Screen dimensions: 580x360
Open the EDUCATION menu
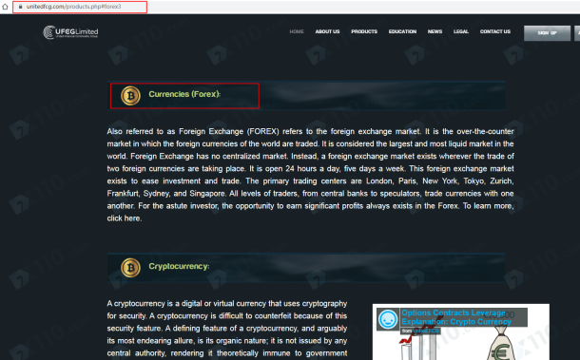pyautogui.click(x=402, y=31)
